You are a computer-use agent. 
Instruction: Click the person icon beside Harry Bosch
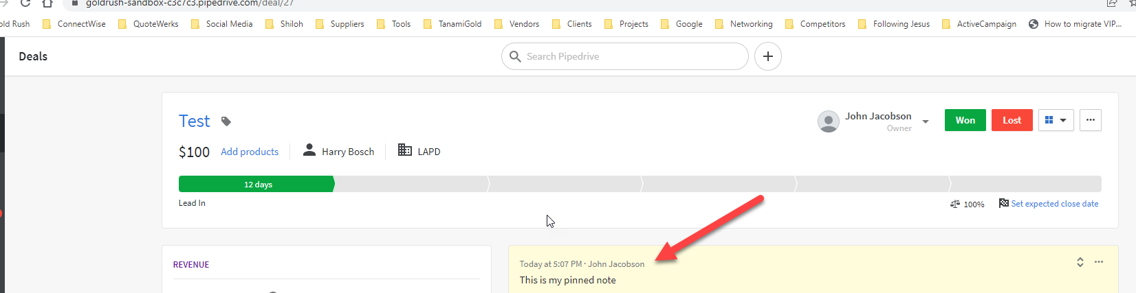(309, 150)
